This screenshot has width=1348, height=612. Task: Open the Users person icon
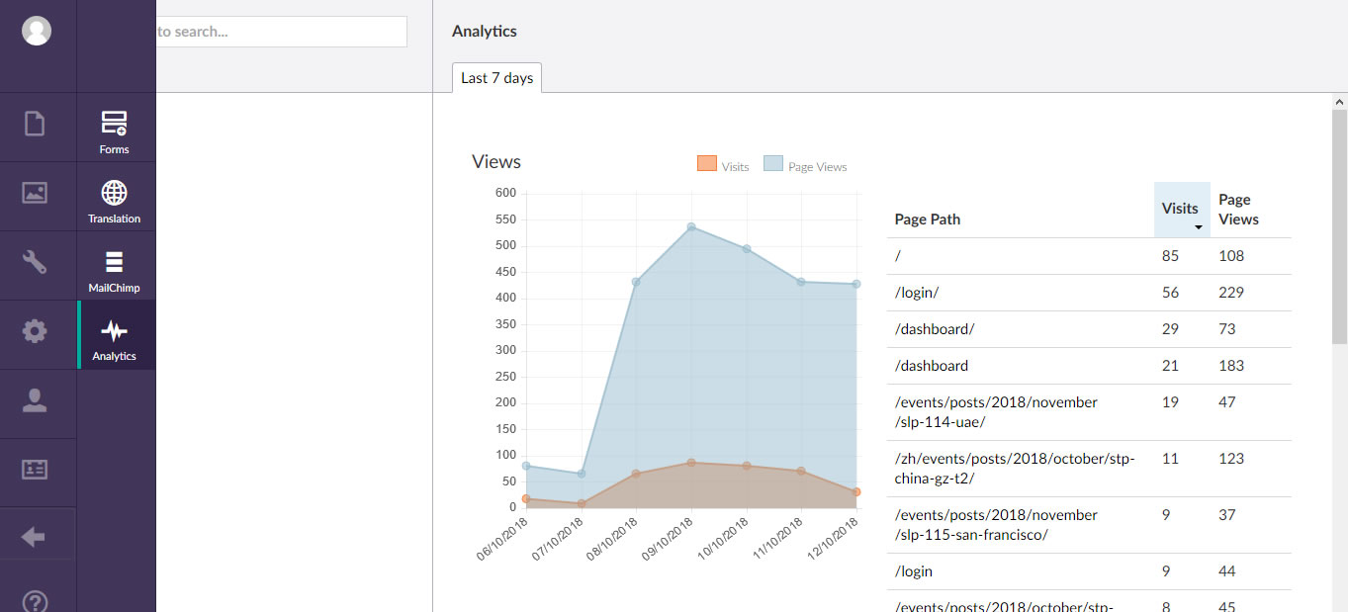point(35,400)
